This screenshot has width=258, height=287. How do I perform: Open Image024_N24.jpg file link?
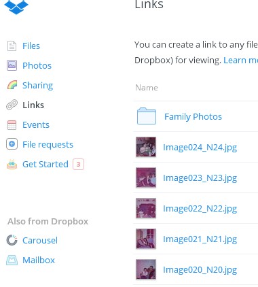pos(200,148)
